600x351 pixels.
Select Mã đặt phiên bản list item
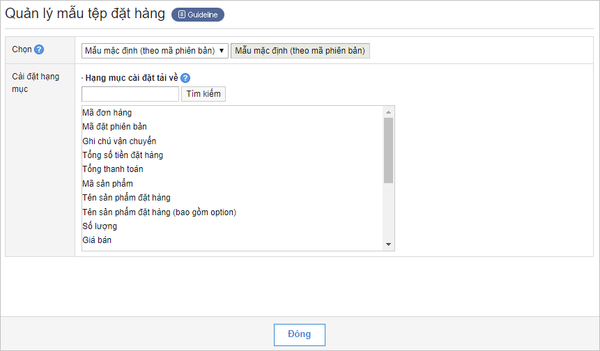point(114,127)
